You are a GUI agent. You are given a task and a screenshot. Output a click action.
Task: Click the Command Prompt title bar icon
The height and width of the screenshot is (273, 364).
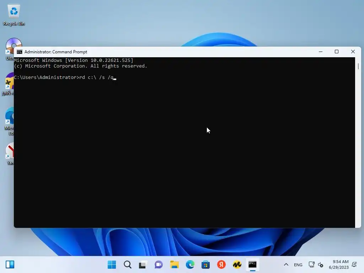click(20, 52)
